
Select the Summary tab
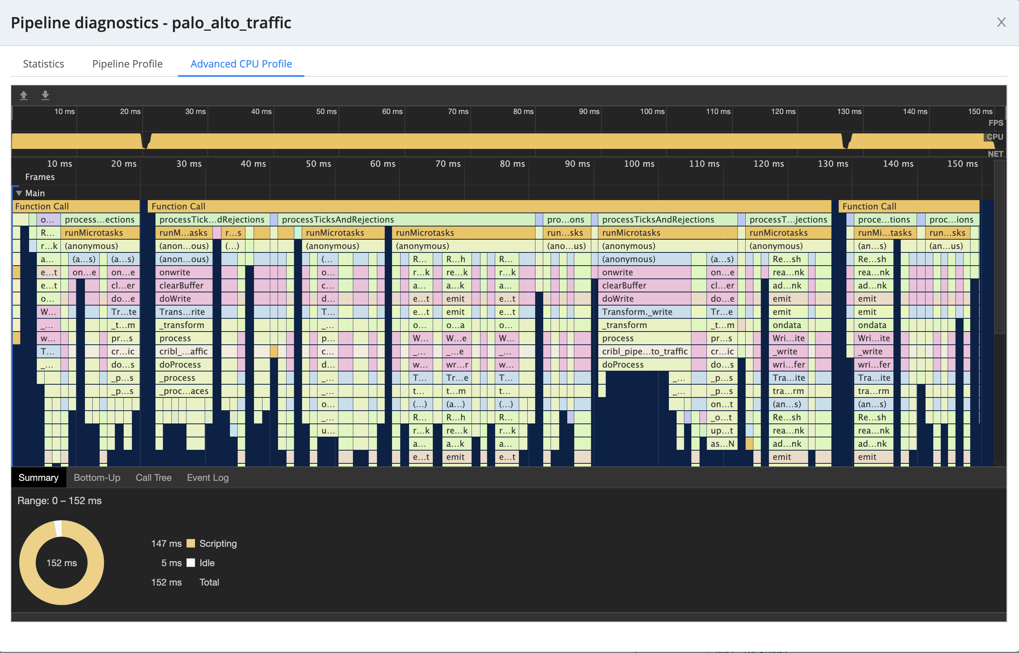pos(38,477)
